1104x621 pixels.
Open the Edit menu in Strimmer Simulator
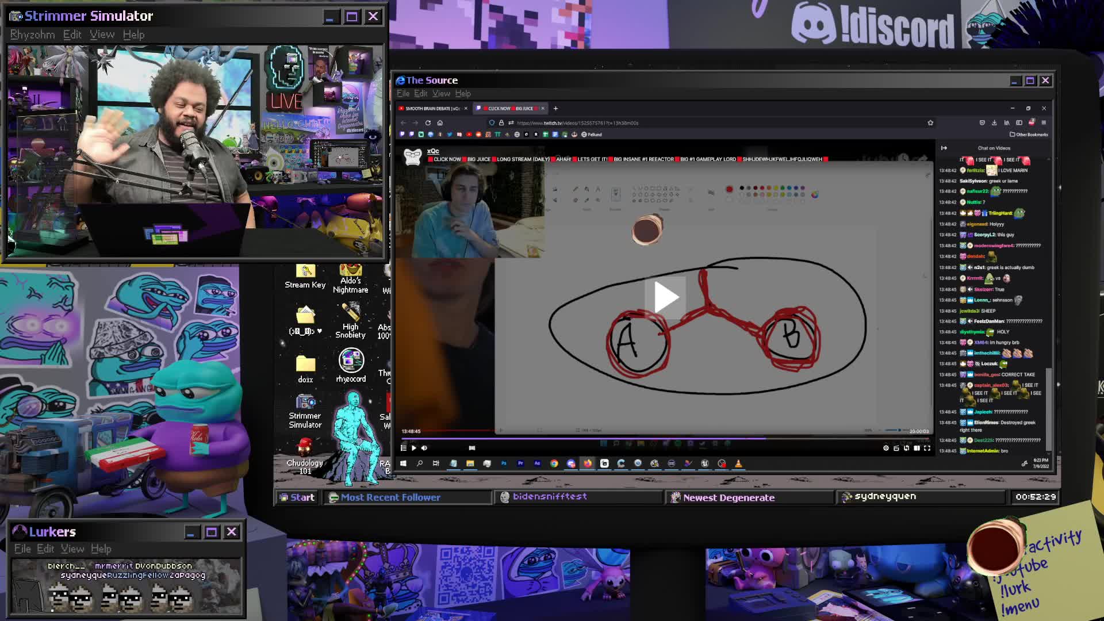[x=72, y=34]
